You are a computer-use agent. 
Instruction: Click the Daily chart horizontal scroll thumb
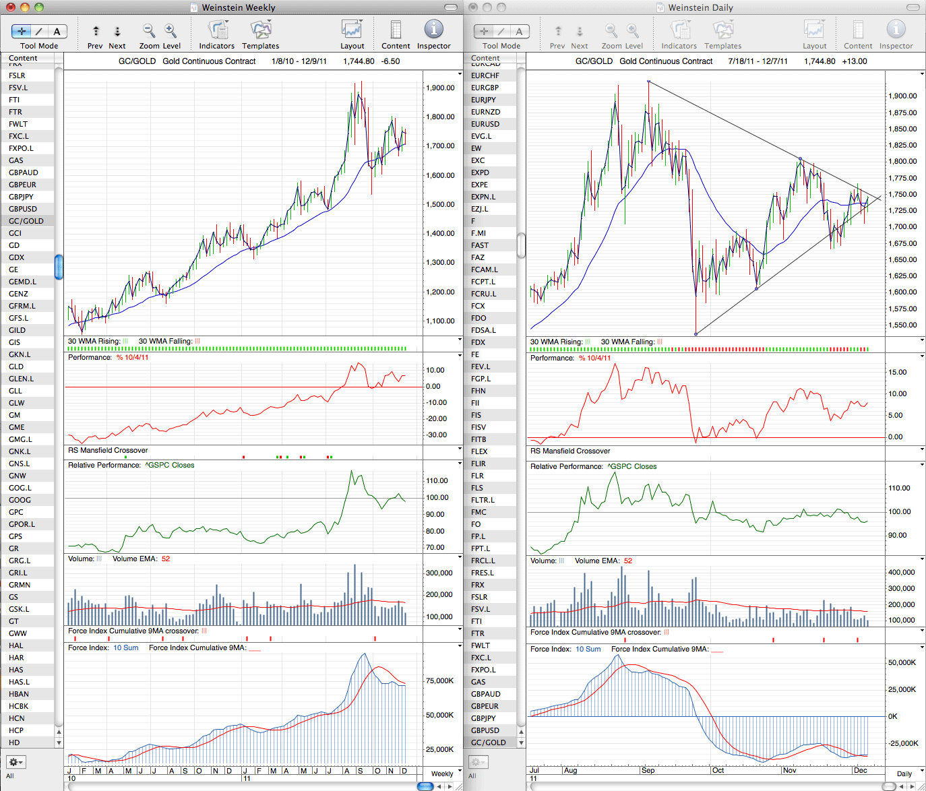tap(889, 786)
